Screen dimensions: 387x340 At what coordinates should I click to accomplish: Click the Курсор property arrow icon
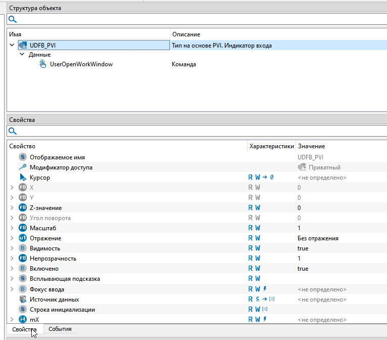(22, 178)
